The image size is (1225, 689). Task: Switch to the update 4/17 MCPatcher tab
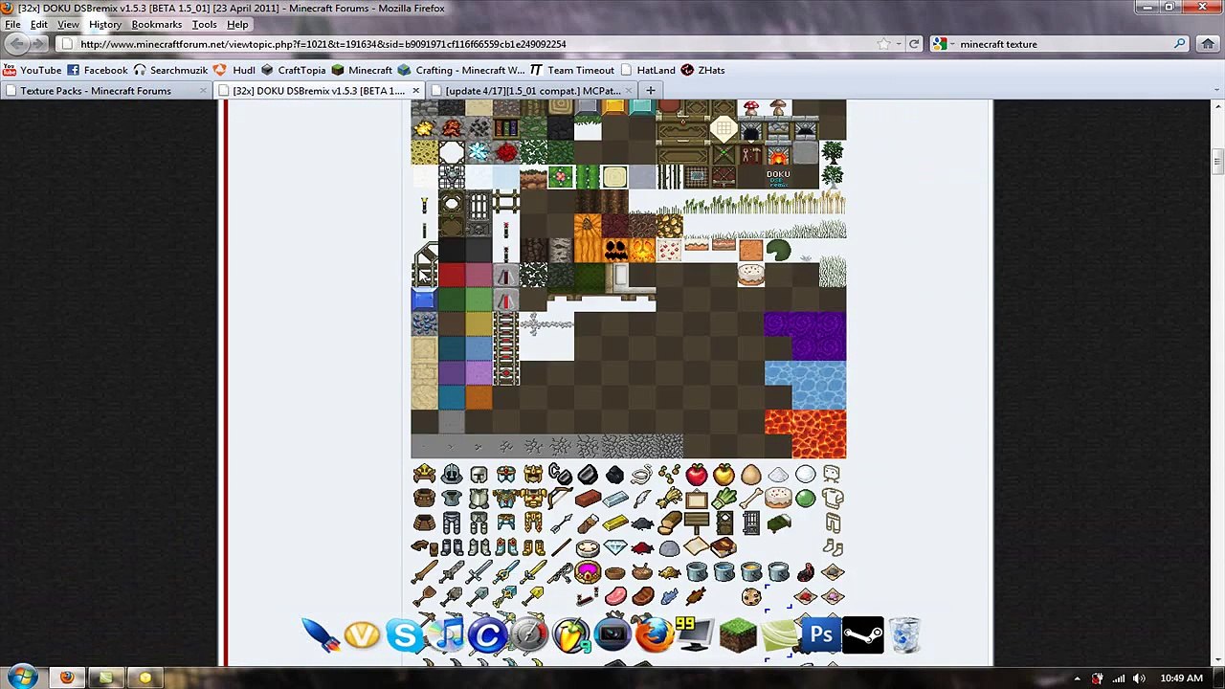(531, 91)
